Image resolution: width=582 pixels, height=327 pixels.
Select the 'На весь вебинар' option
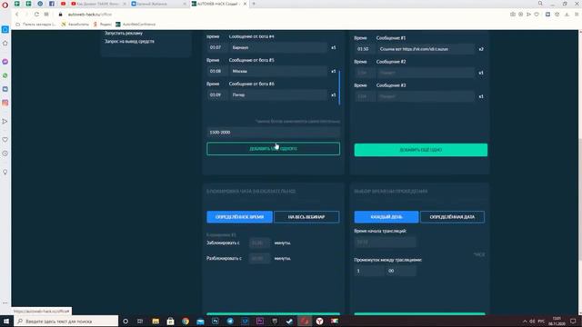306,217
